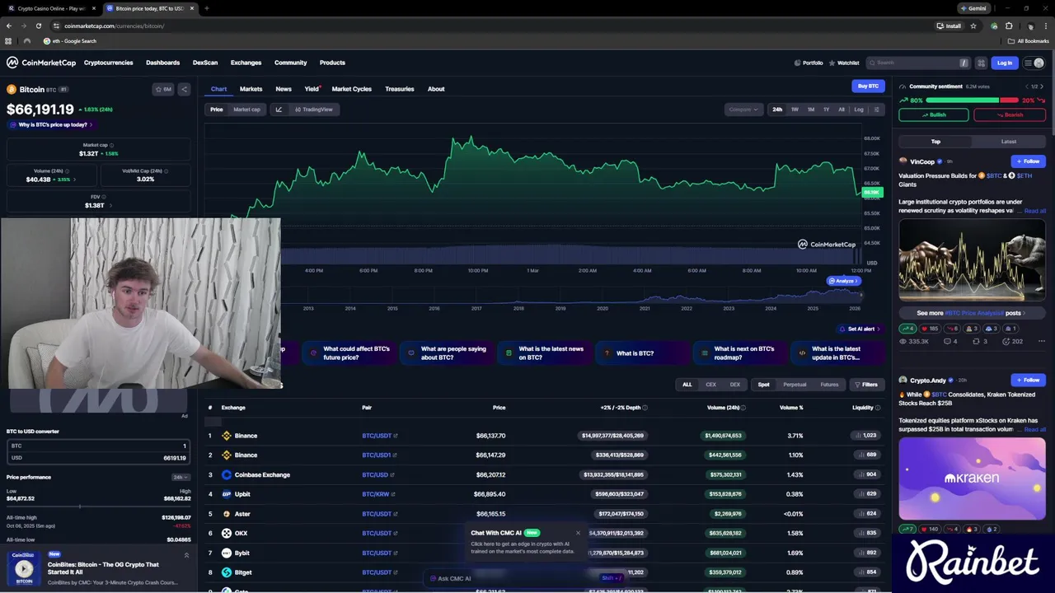Screen dimensions: 1055x593
Task: Click Market cap info icon
Action: pos(111,145)
